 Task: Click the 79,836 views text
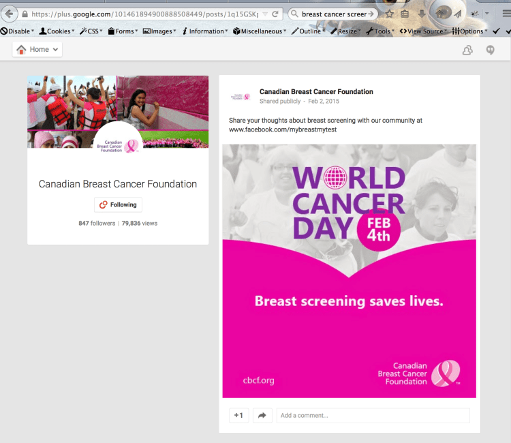(x=140, y=224)
